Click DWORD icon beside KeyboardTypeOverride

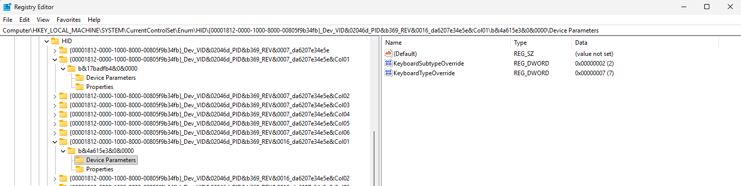(388, 73)
